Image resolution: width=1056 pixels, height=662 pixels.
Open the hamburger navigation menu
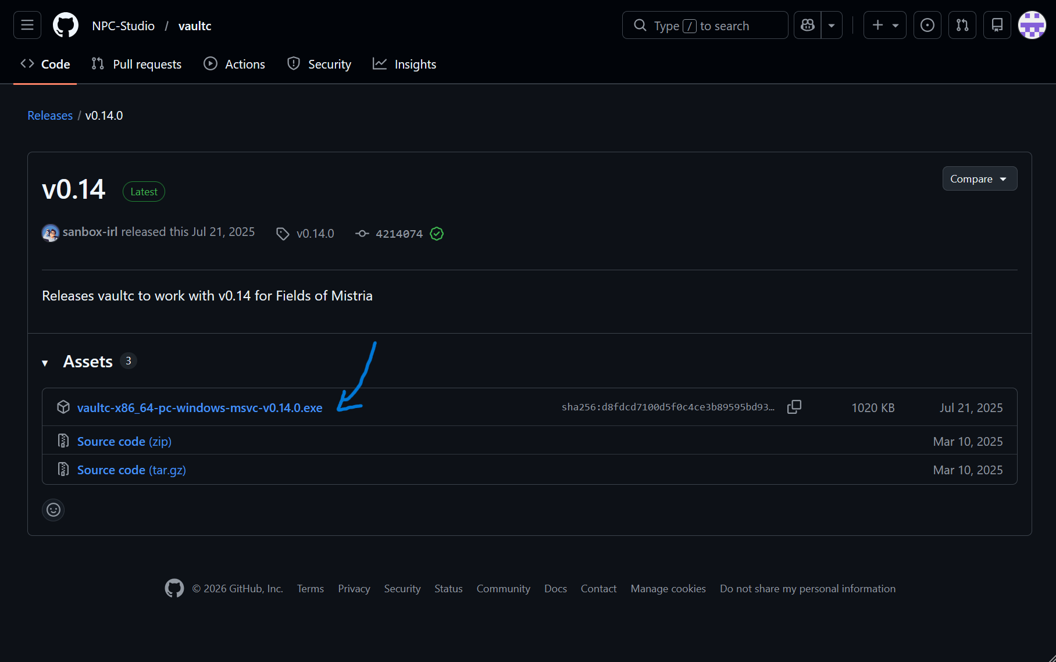click(27, 26)
